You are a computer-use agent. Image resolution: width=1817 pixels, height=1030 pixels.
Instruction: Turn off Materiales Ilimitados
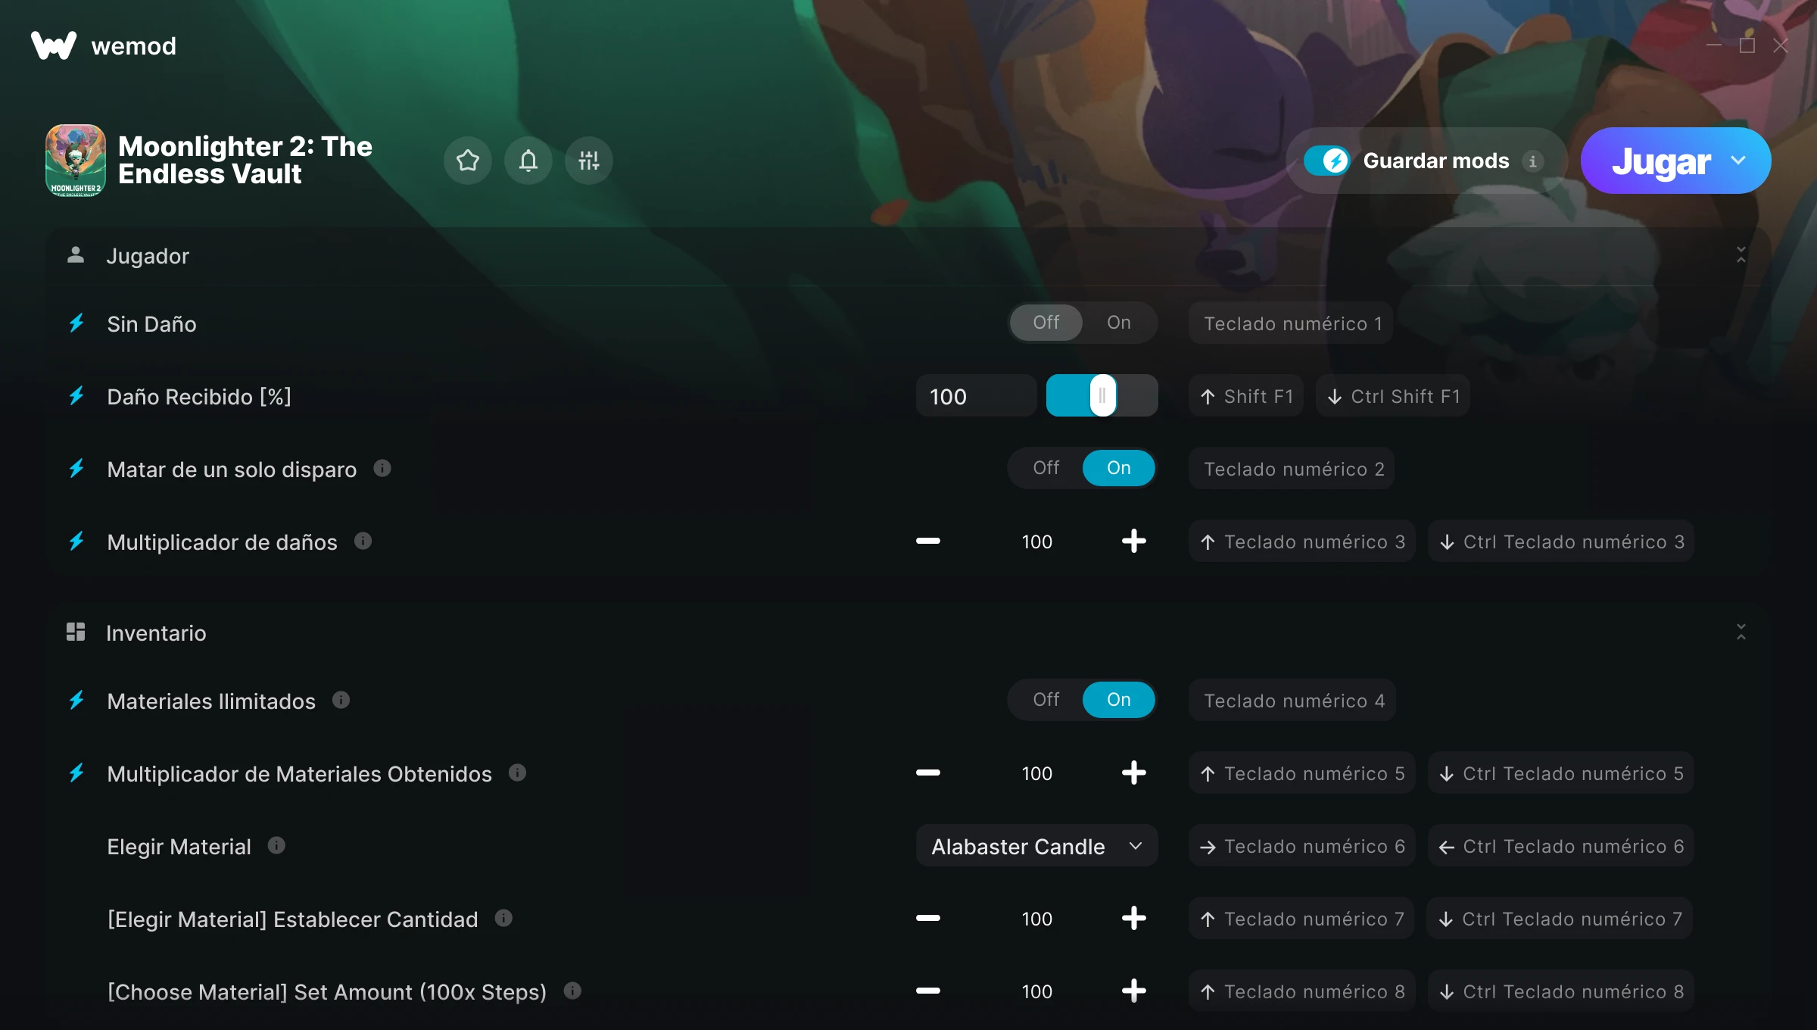[x=1046, y=700]
